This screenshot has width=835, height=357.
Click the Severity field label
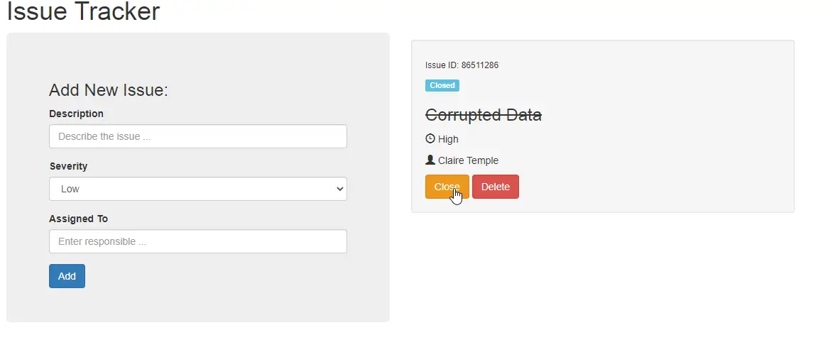coord(68,166)
